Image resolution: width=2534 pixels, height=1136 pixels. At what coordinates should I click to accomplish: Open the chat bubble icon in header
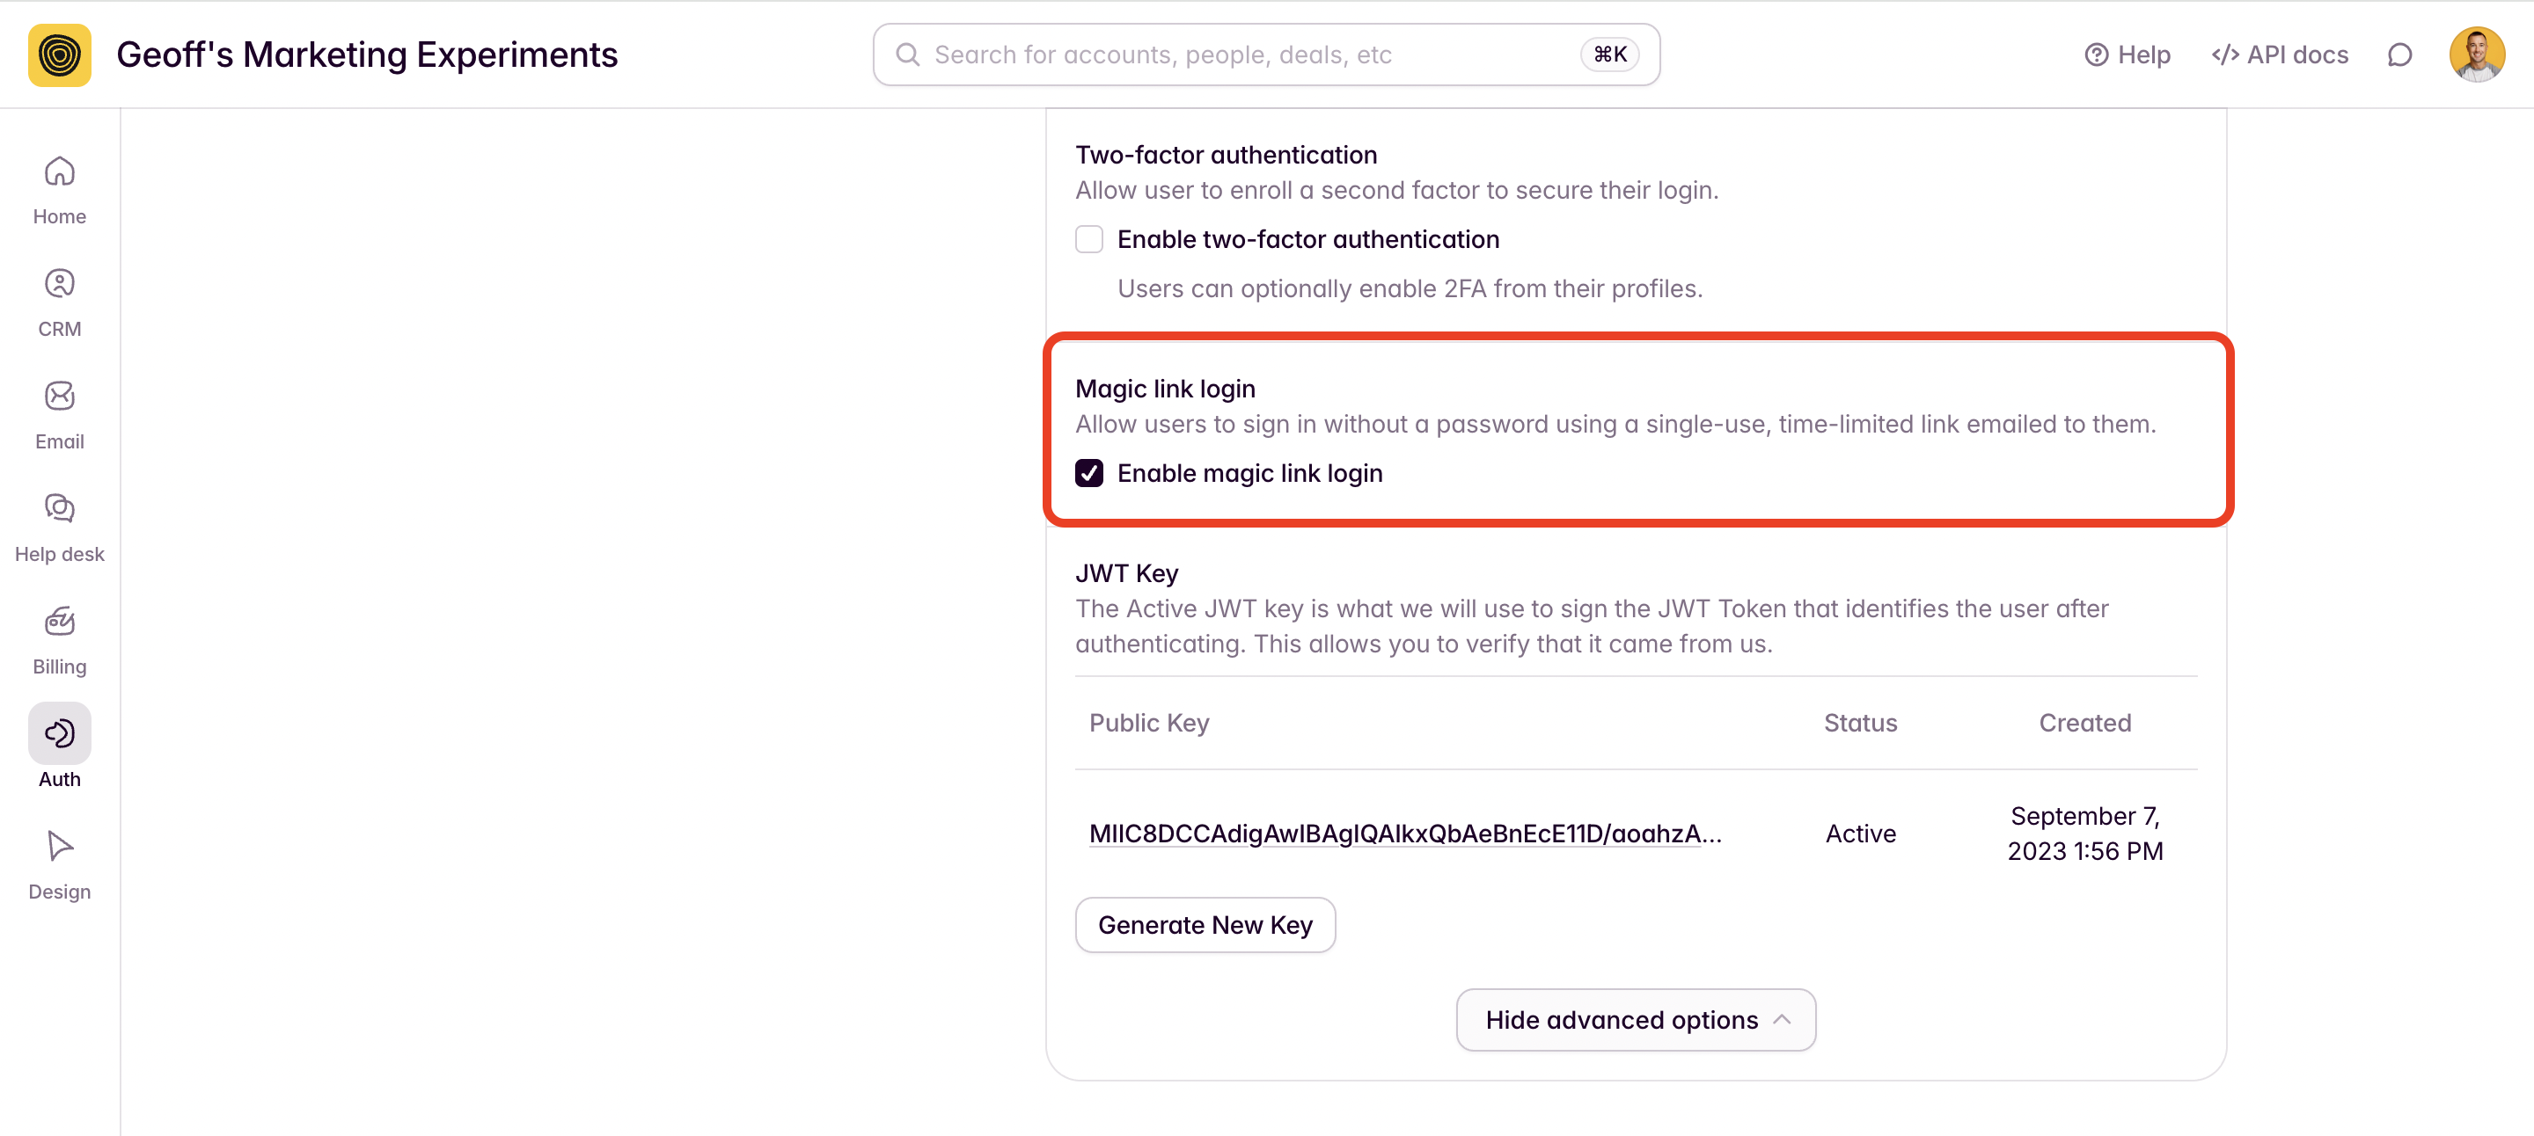[x=2399, y=55]
